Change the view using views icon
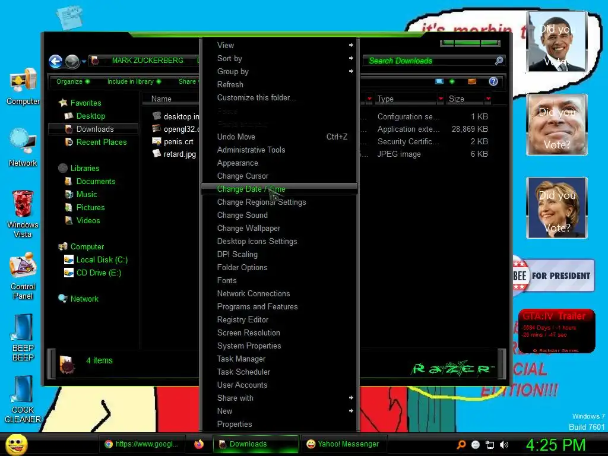Image resolution: width=608 pixels, height=456 pixels. 439,81
